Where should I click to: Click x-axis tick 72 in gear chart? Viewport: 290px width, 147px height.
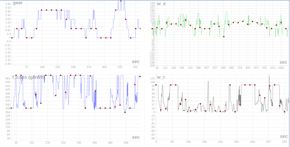(26, 67)
